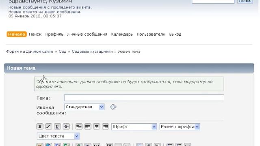Center align the text

(96, 127)
